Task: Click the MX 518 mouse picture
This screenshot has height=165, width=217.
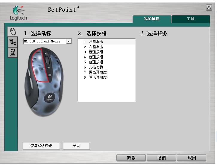Action: pos(44,82)
